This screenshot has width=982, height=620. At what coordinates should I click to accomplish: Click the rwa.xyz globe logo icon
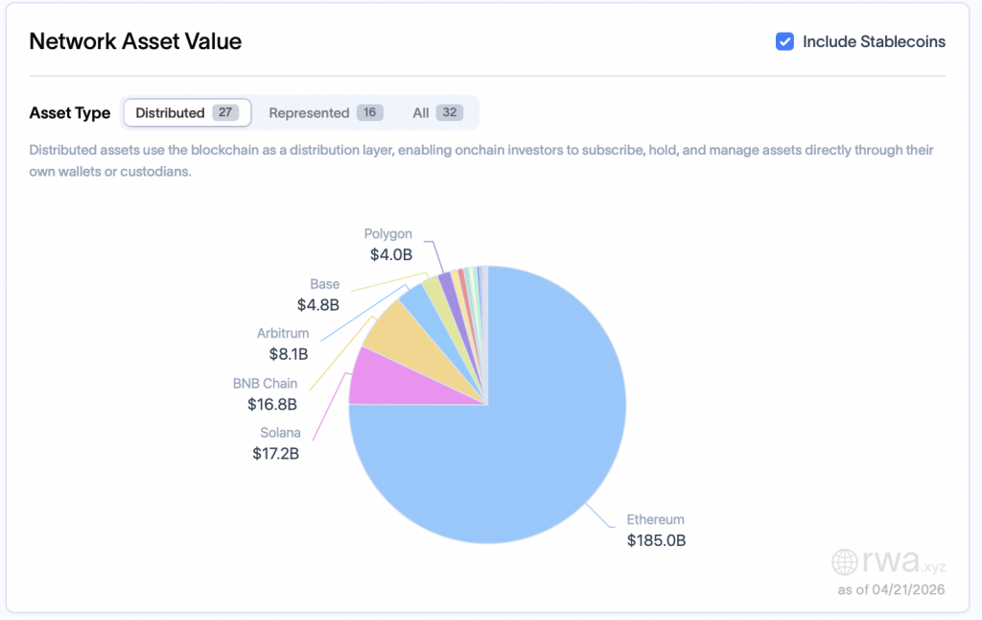[845, 561]
